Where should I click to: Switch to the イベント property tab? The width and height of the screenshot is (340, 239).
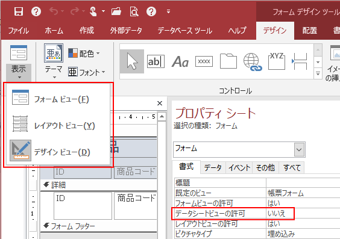(x=239, y=167)
